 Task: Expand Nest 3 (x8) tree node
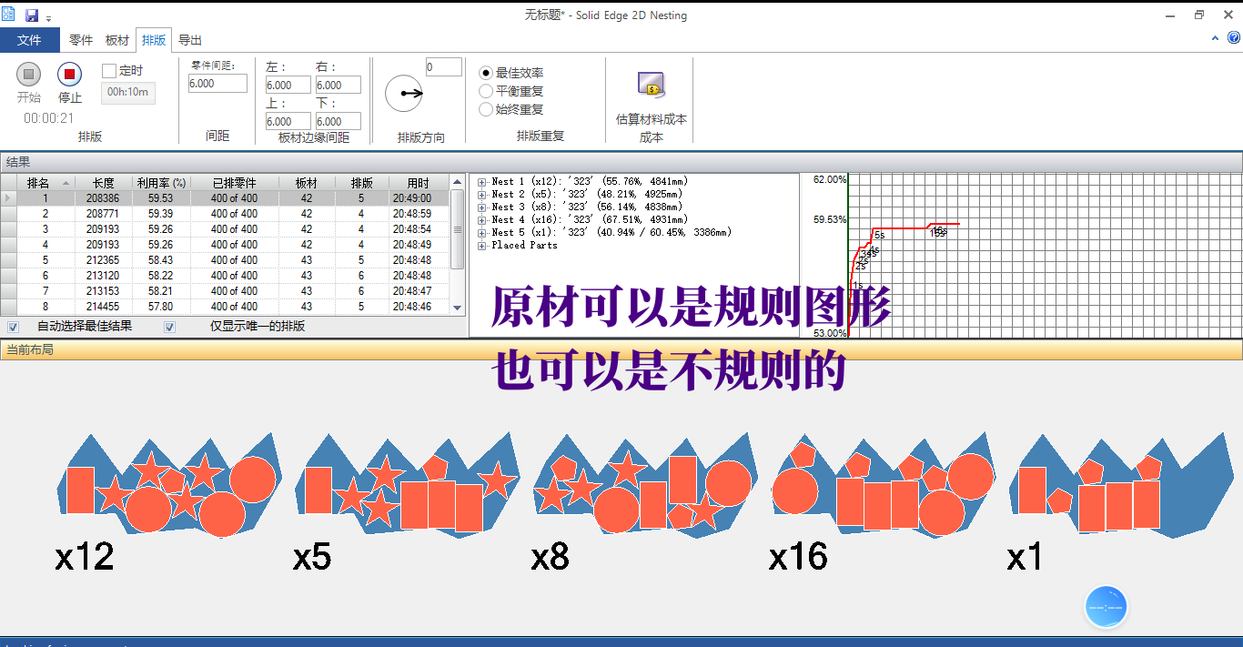[481, 207]
